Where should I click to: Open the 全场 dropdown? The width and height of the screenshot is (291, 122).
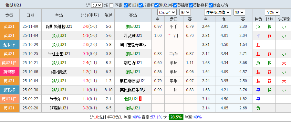click(x=272, y=13)
